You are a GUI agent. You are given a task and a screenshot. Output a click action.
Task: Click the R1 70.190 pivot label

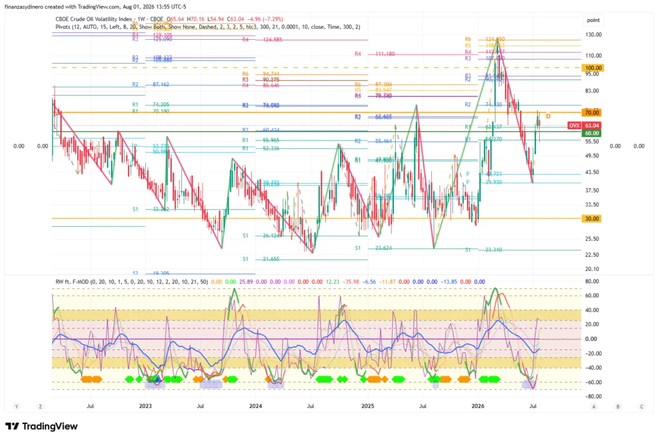(x=150, y=112)
